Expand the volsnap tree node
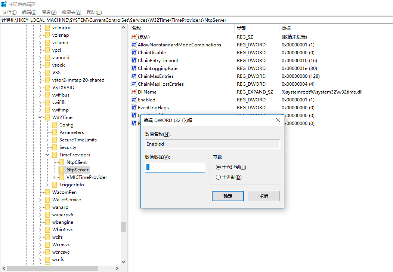393x272 pixels. click(40, 36)
